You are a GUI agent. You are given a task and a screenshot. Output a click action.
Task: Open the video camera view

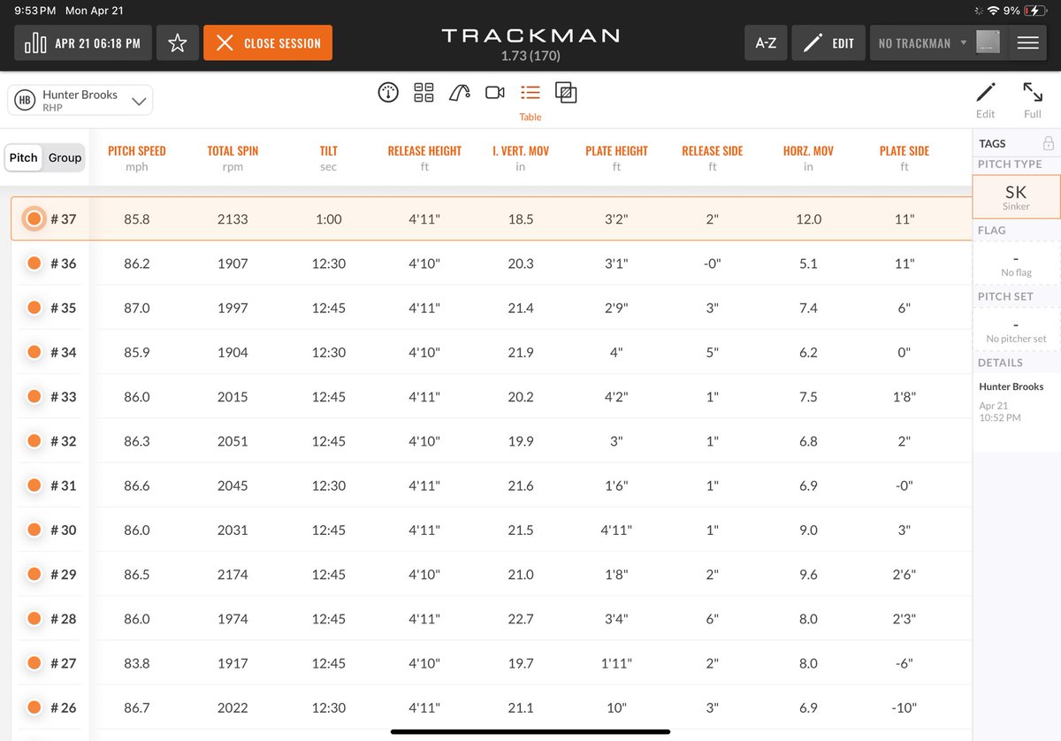pos(495,92)
